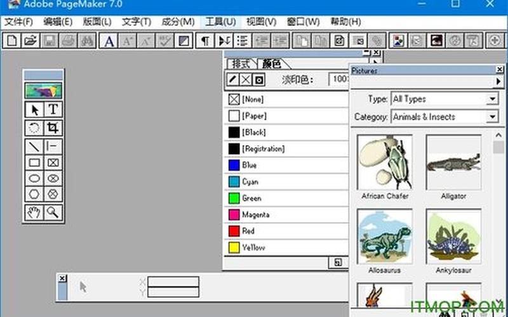The height and width of the screenshot is (317, 508).
Task: Select the Rectangle frame tool
Action: coord(53,162)
